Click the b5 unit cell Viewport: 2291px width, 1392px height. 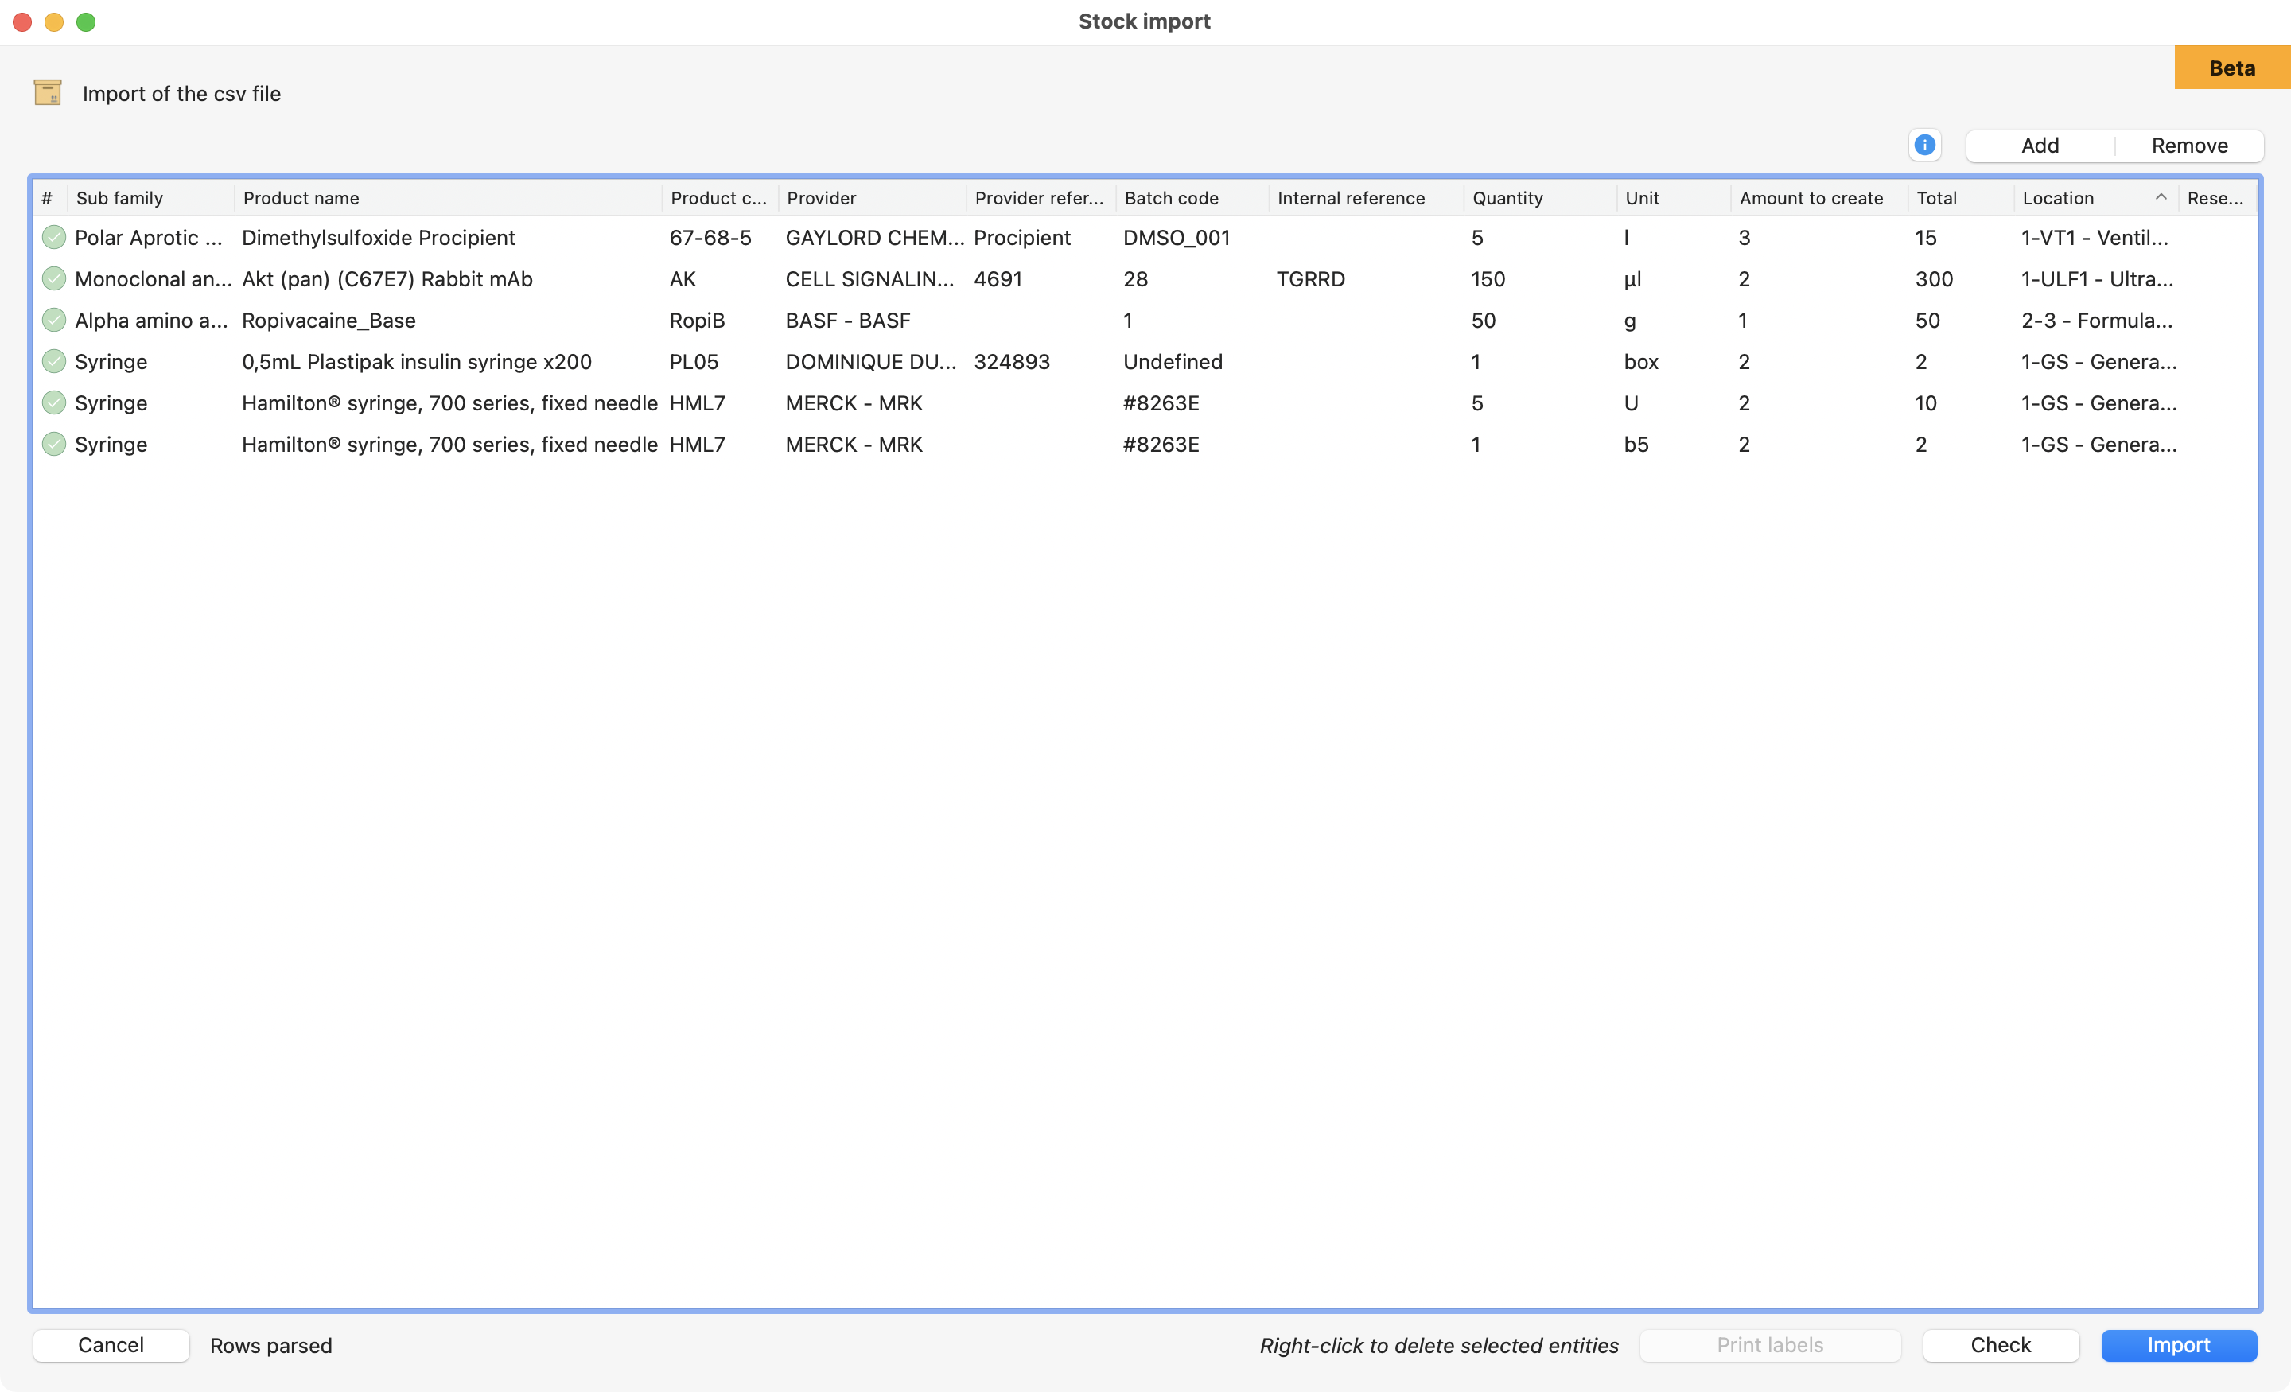point(1636,445)
